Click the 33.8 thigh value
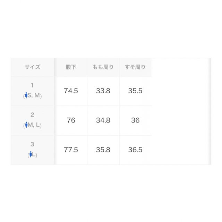This screenshot has height=222, width=222. pos(103,91)
